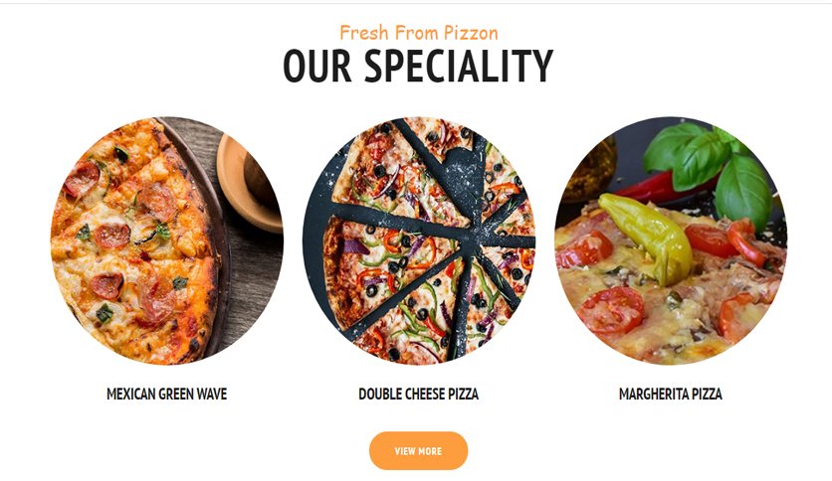Select the Margherita Pizza title link
Image resolution: width=832 pixels, height=481 pixels.
point(671,395)
